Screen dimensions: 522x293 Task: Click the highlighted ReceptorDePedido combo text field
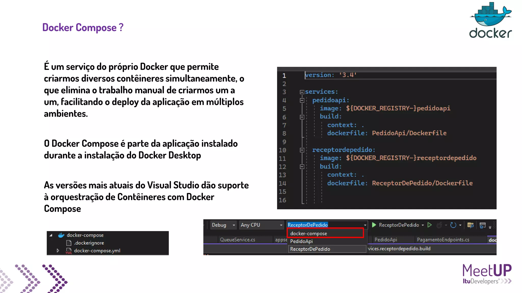308,225
